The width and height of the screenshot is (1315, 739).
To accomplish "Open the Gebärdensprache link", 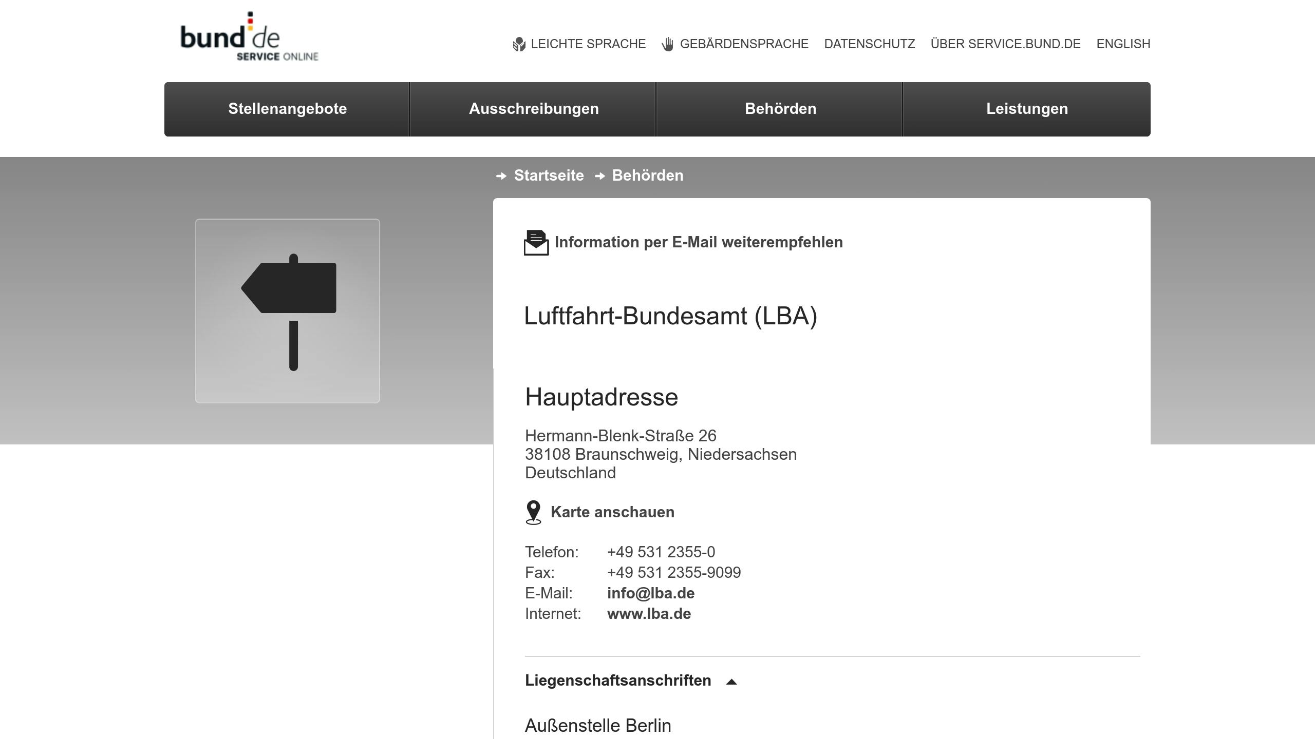I will tap(744, 44).
